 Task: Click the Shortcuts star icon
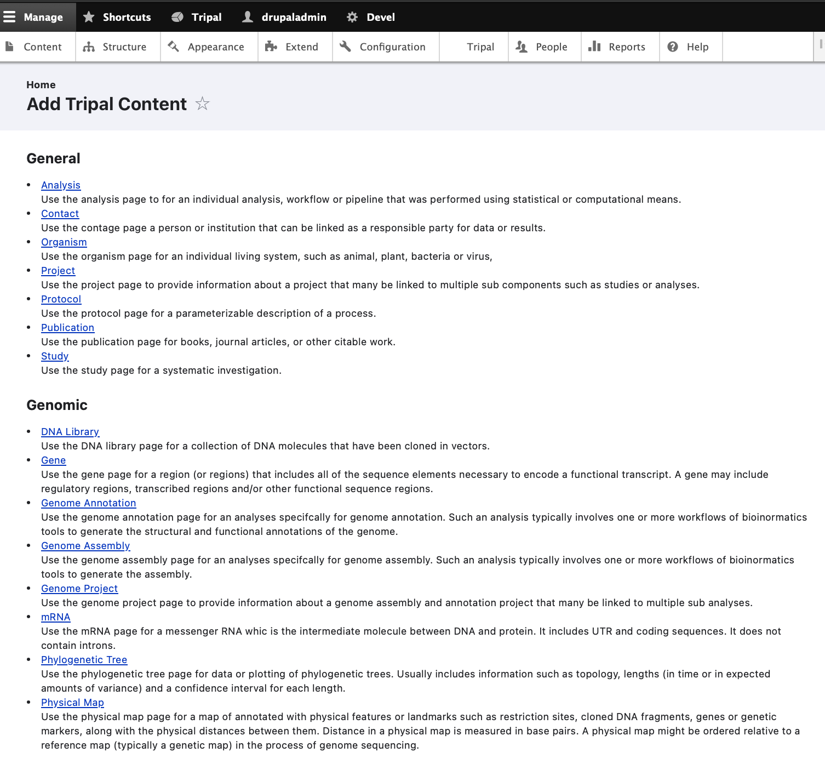(89, 17)
